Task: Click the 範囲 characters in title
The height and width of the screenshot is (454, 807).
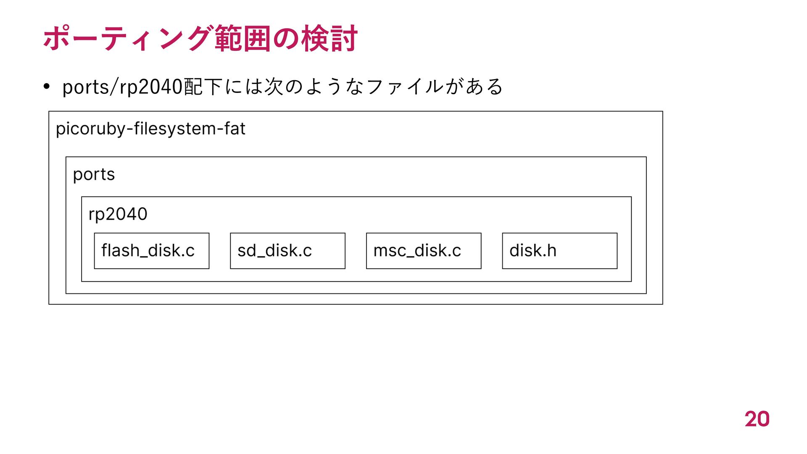Action: point(243,38)
